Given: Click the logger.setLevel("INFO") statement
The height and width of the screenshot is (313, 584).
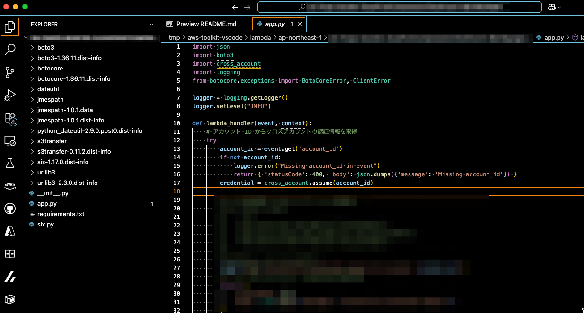Looking at the screenshot, I should pos(232,106).
